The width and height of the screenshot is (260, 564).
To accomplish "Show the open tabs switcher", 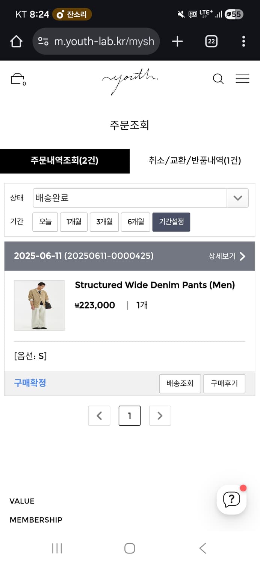I will tap(211, 41).
